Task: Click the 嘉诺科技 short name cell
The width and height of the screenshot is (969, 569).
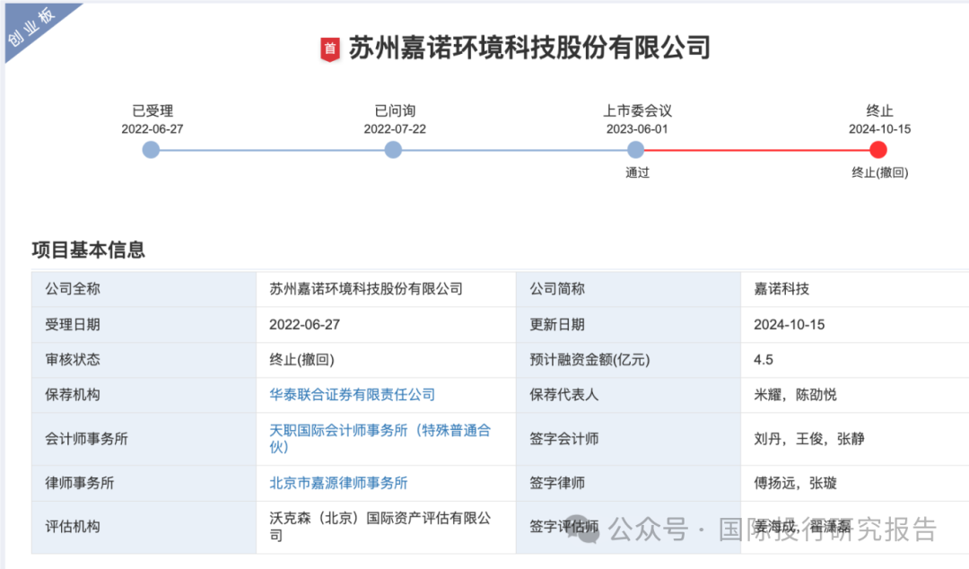Action: pos(855,289)
